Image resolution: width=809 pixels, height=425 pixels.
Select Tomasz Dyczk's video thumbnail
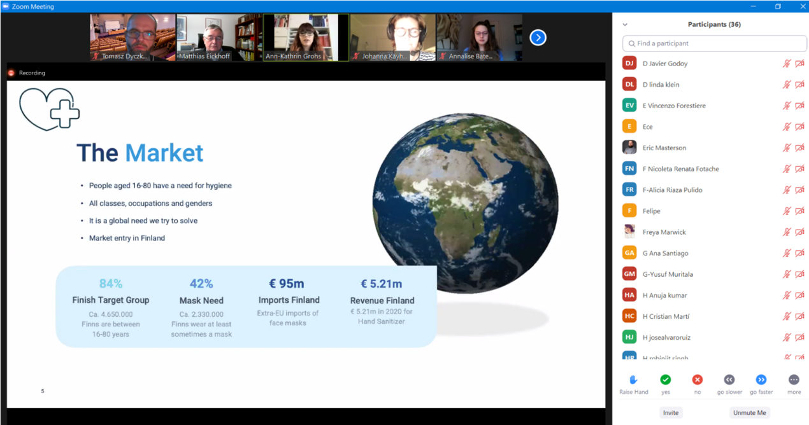click(133, 38)
